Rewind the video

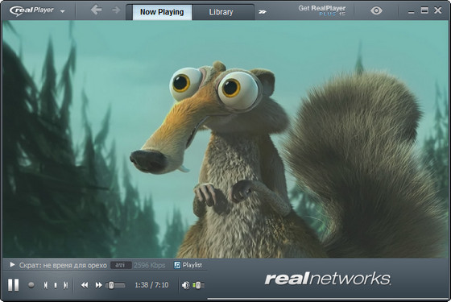[85, 285]
